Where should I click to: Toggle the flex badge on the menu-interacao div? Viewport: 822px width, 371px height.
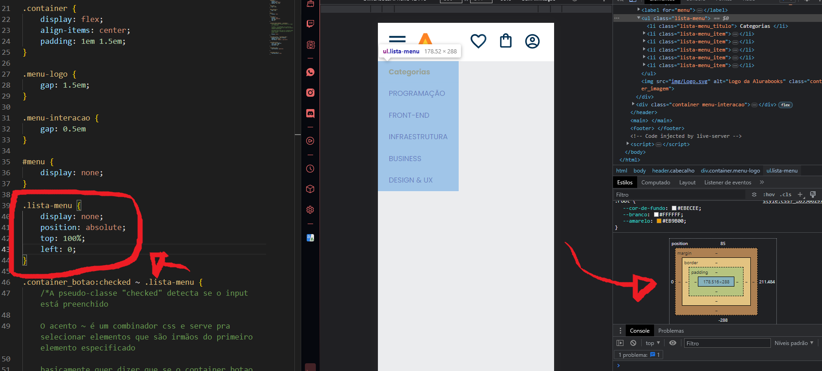click(785, 105)
